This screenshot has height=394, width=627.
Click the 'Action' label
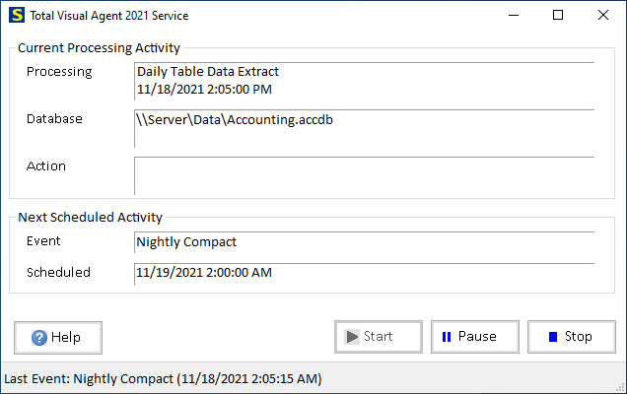pos(46,165)
